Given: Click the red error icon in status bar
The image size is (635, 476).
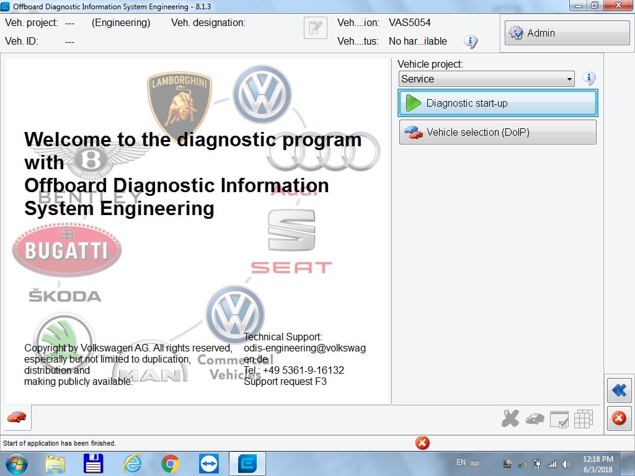Looking at the screenshot, I should [422, 443].
